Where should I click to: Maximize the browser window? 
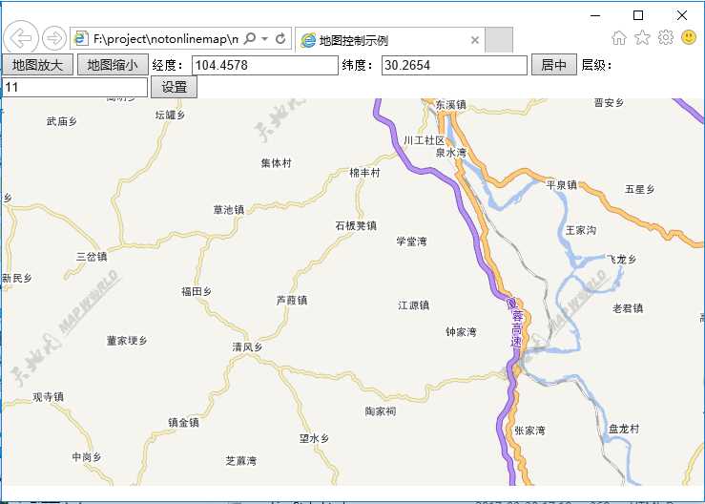click(x=638, y=15)
